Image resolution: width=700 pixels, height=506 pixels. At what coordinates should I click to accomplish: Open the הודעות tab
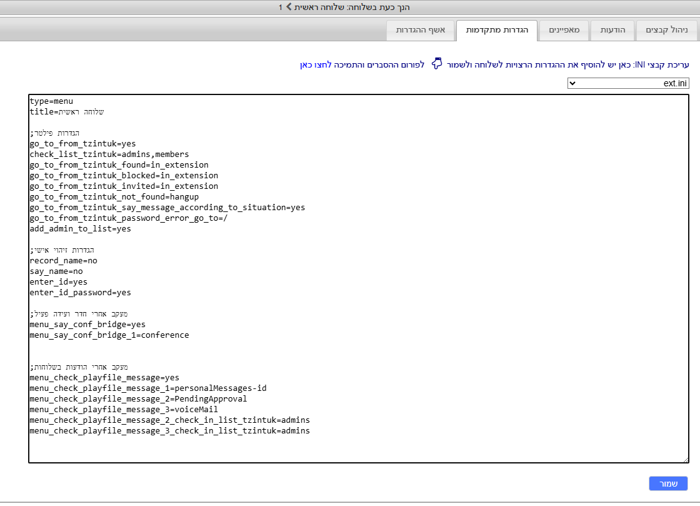pos(612,29)
